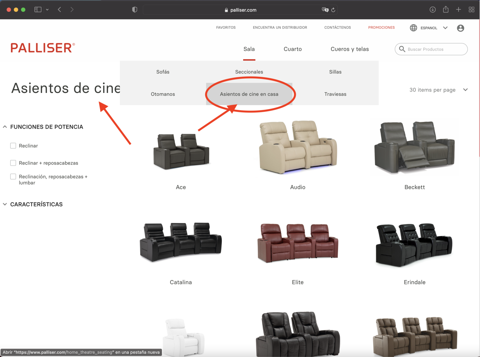The height and width of the screenshot is (357, 480).
Task: Show tab overview grid icon
Action: tap(472, 9)
